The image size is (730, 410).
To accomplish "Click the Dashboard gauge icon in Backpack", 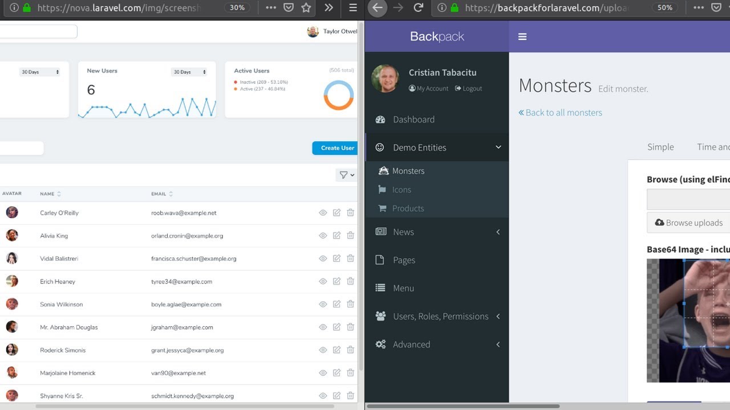I will coord(380,120).
